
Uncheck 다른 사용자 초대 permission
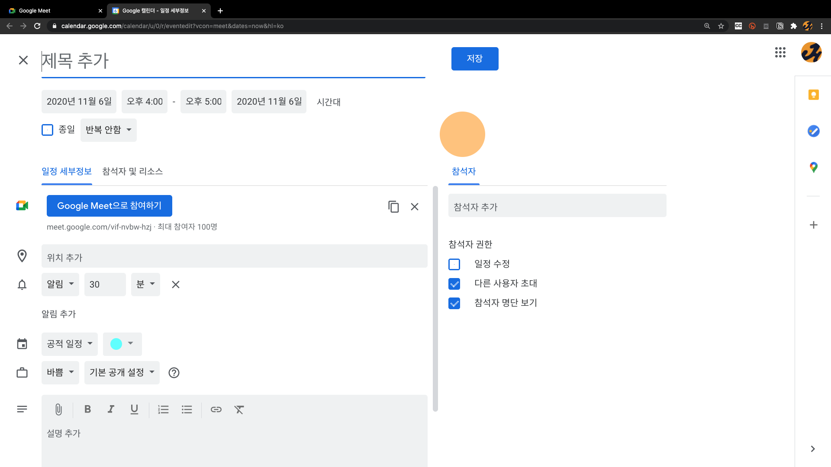(x=454, y=284)
